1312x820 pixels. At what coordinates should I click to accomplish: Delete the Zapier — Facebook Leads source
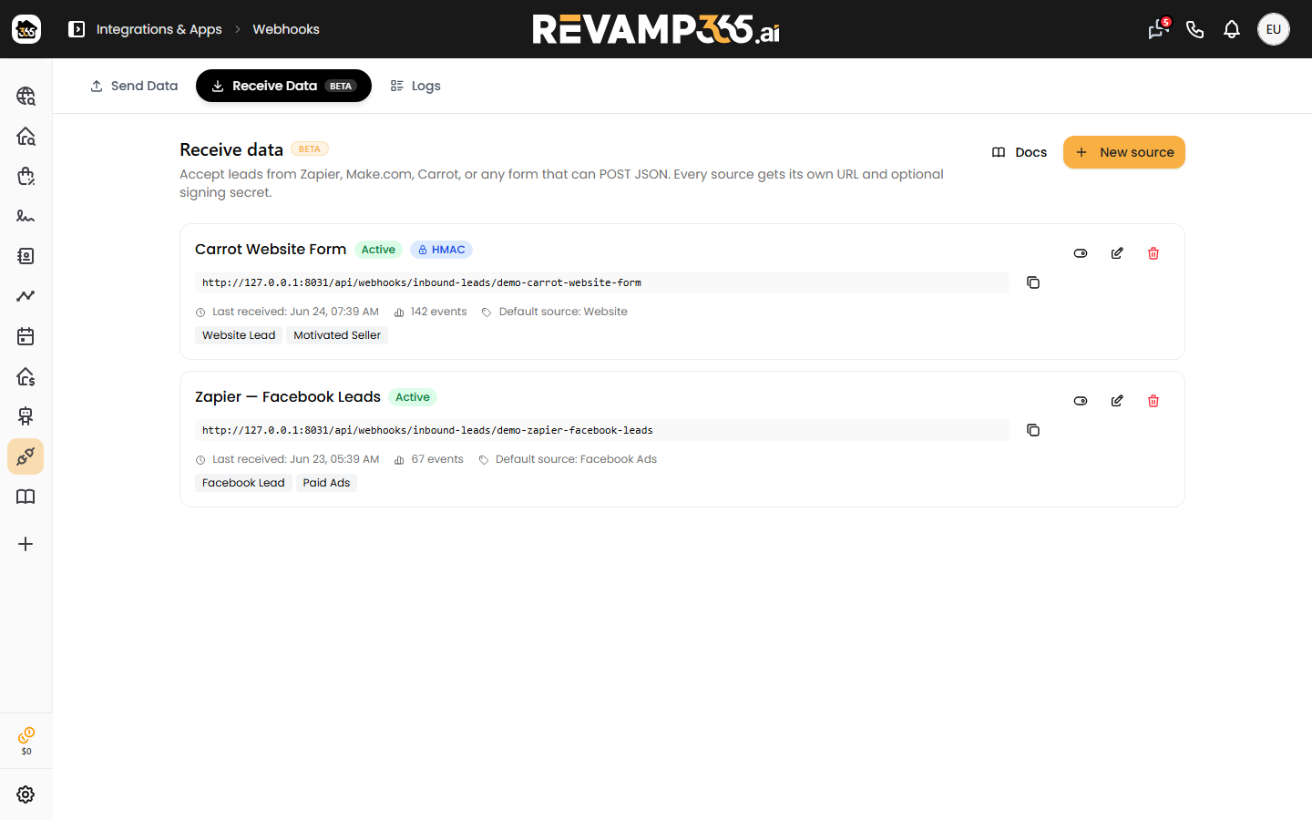[x=1153, y=401]
